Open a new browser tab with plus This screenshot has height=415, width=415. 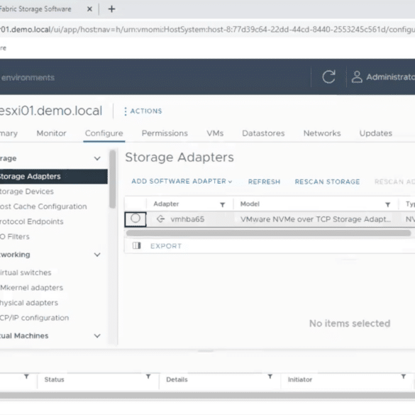point(111,9)
